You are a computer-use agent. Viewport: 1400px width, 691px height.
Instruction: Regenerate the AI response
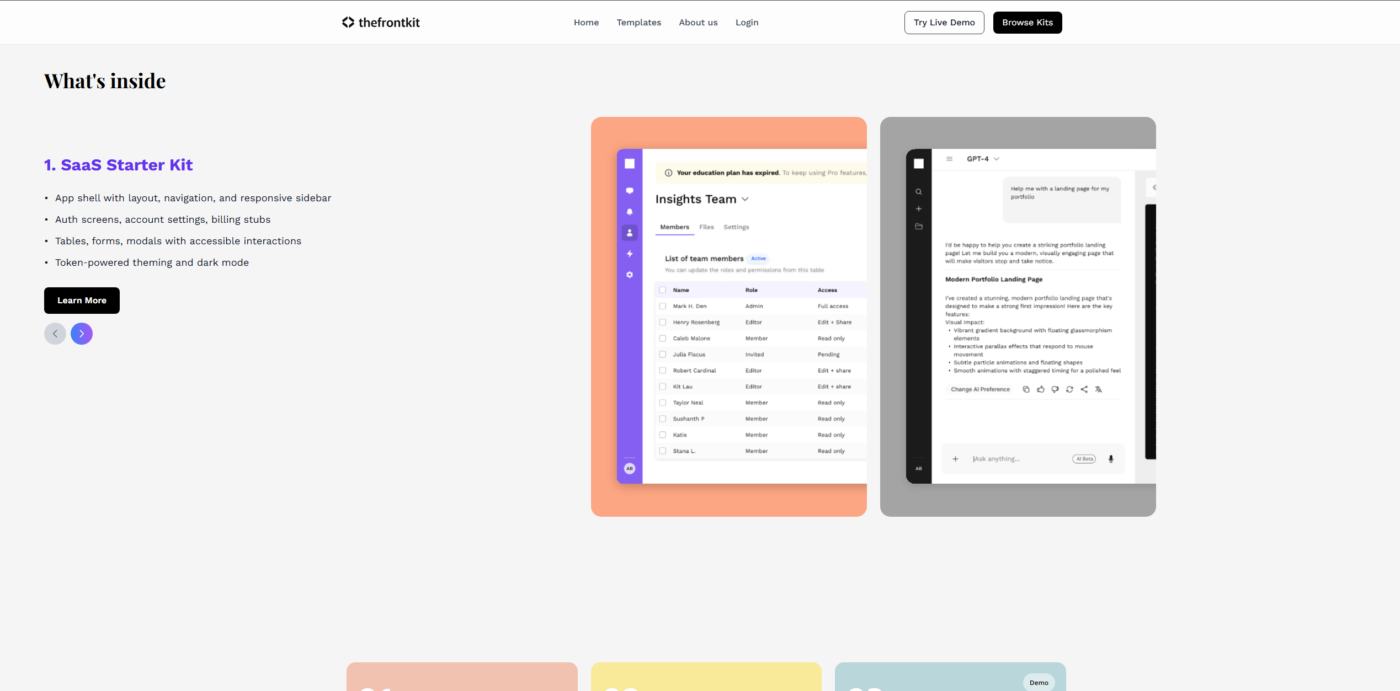(1069, 389)
